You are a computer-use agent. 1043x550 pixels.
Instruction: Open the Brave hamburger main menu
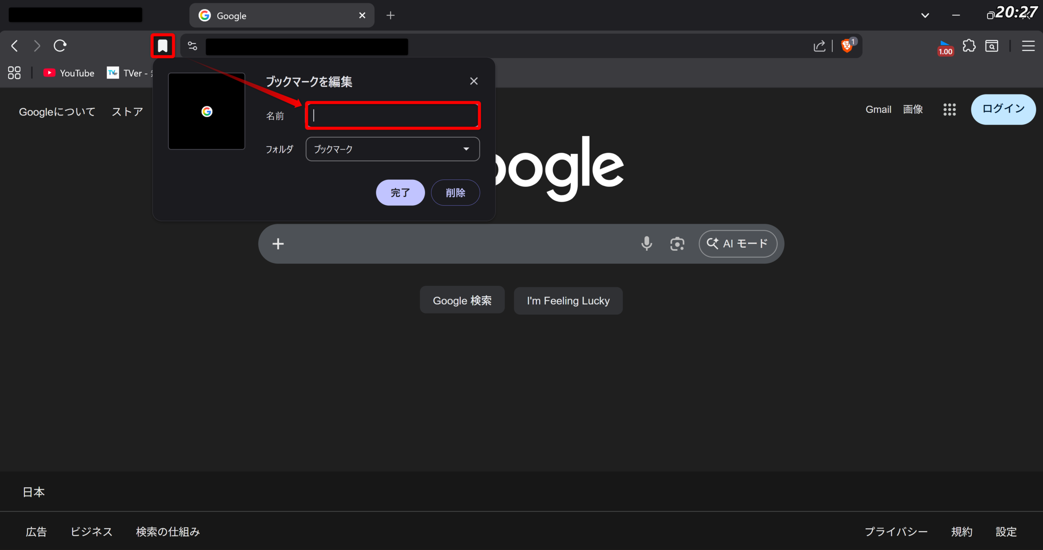(1028, 46)
